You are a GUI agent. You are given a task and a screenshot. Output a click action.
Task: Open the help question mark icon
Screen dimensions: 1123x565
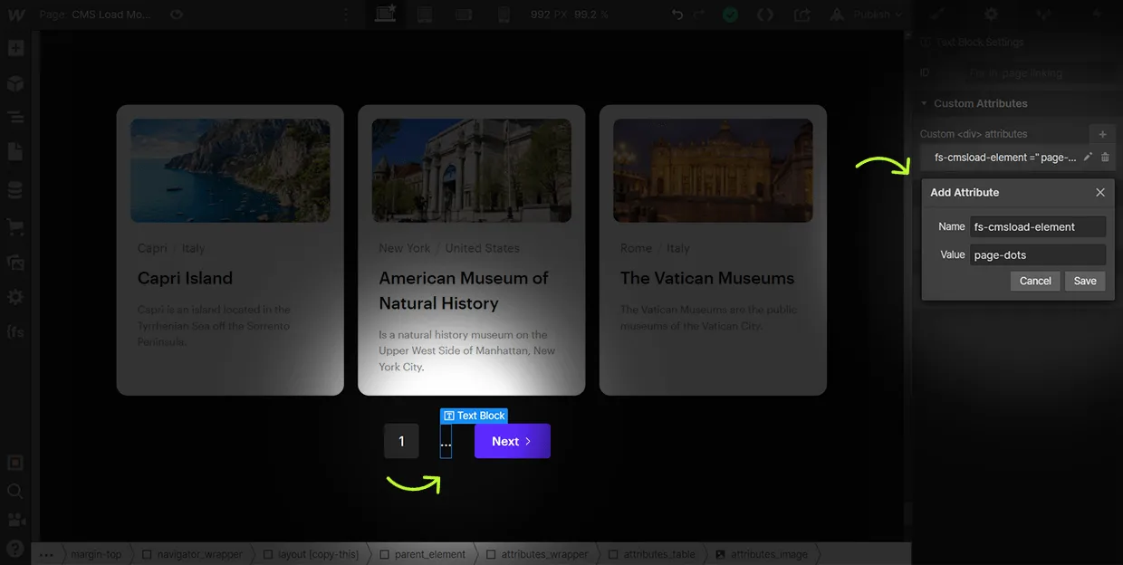tap(15, 548)
